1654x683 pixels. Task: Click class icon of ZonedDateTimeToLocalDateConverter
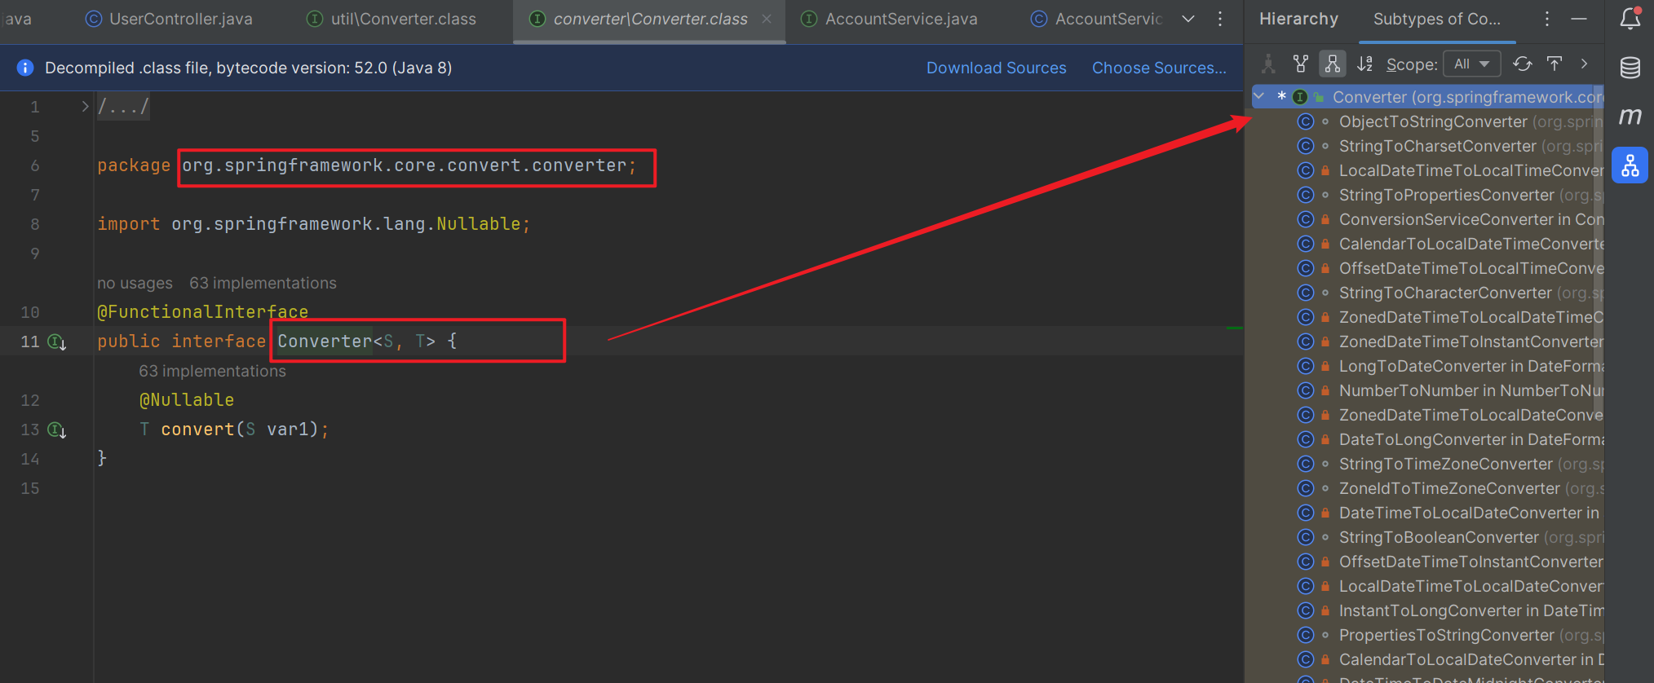click(1306, 415)
